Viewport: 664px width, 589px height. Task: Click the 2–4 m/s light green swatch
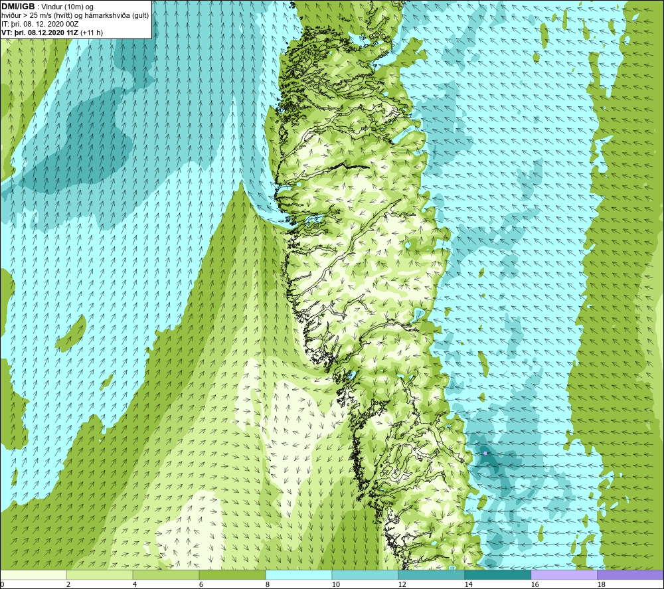[100, 574]
